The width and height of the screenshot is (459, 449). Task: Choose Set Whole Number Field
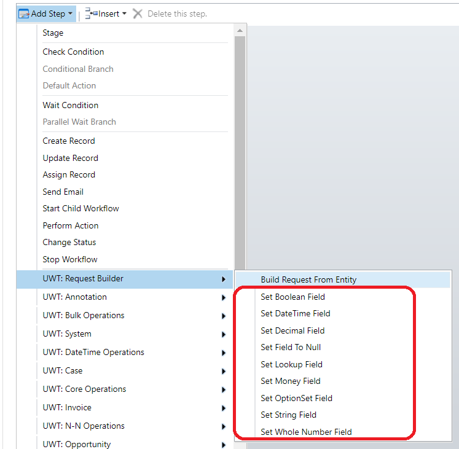[306, 432]
